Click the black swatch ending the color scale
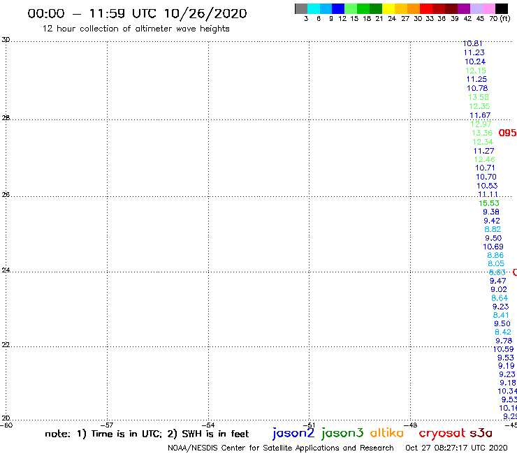 [502, 8]
